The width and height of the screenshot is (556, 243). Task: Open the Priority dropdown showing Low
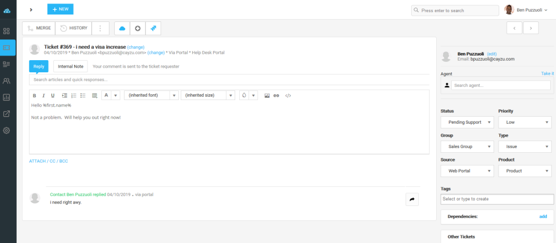(x=525, y=122)
